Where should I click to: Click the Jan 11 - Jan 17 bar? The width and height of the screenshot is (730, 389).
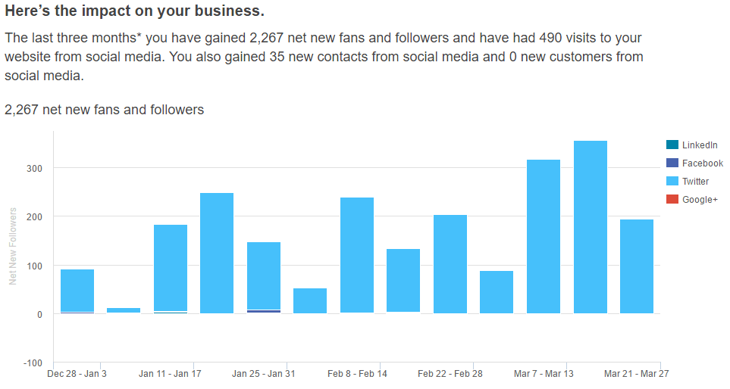click(171, 268)
